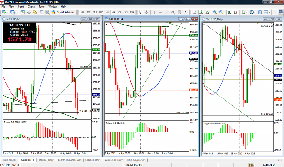Select the Fibonacci Retracement tool
This screenshot has width=284, height=167.
click(x=179, y=12)
